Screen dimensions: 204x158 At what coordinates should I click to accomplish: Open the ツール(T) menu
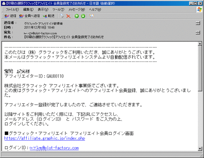pos(58,10)
